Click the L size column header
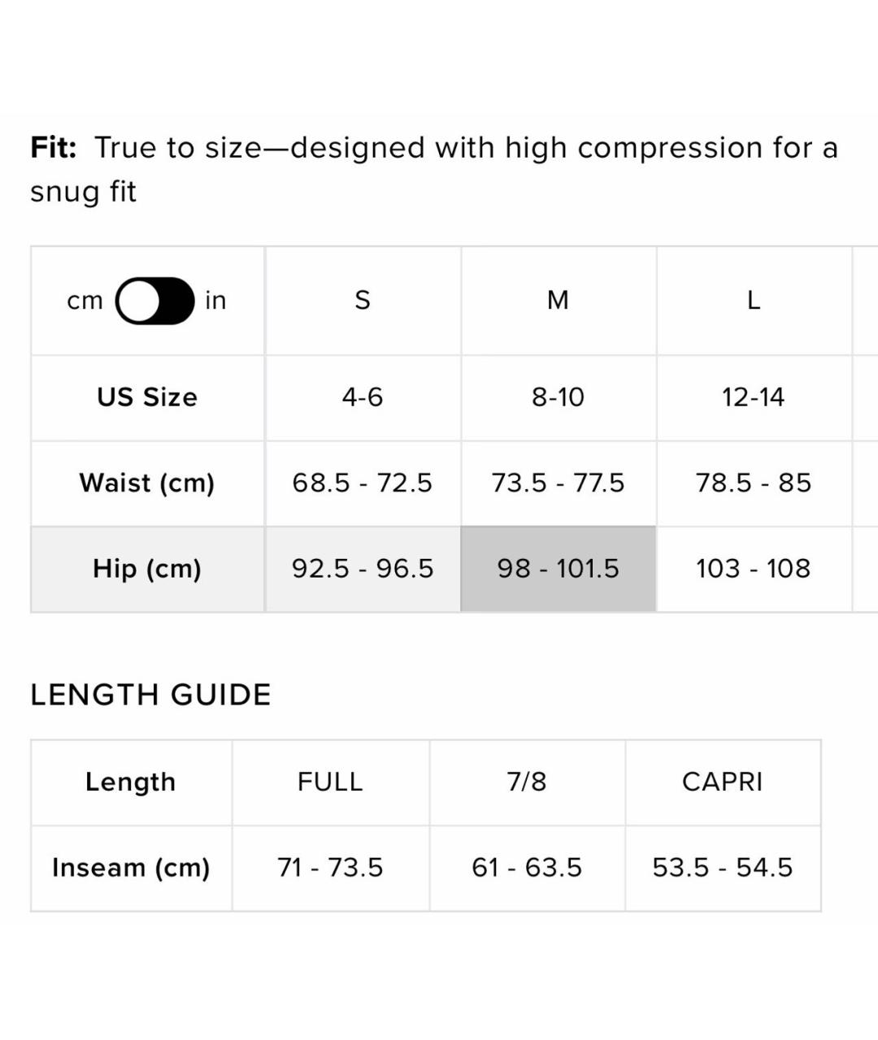The image size is (878, 1040). pyautogui.click(x=754, y=301)
